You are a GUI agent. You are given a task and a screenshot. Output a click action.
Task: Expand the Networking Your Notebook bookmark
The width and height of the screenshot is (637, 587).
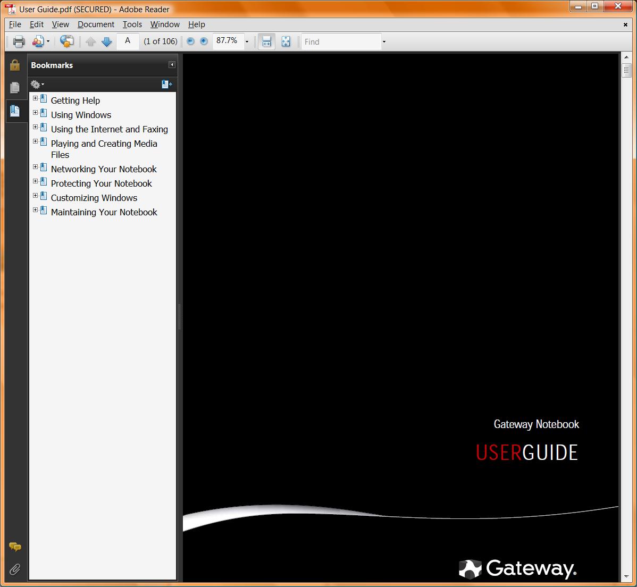click(x=35, y=167)
